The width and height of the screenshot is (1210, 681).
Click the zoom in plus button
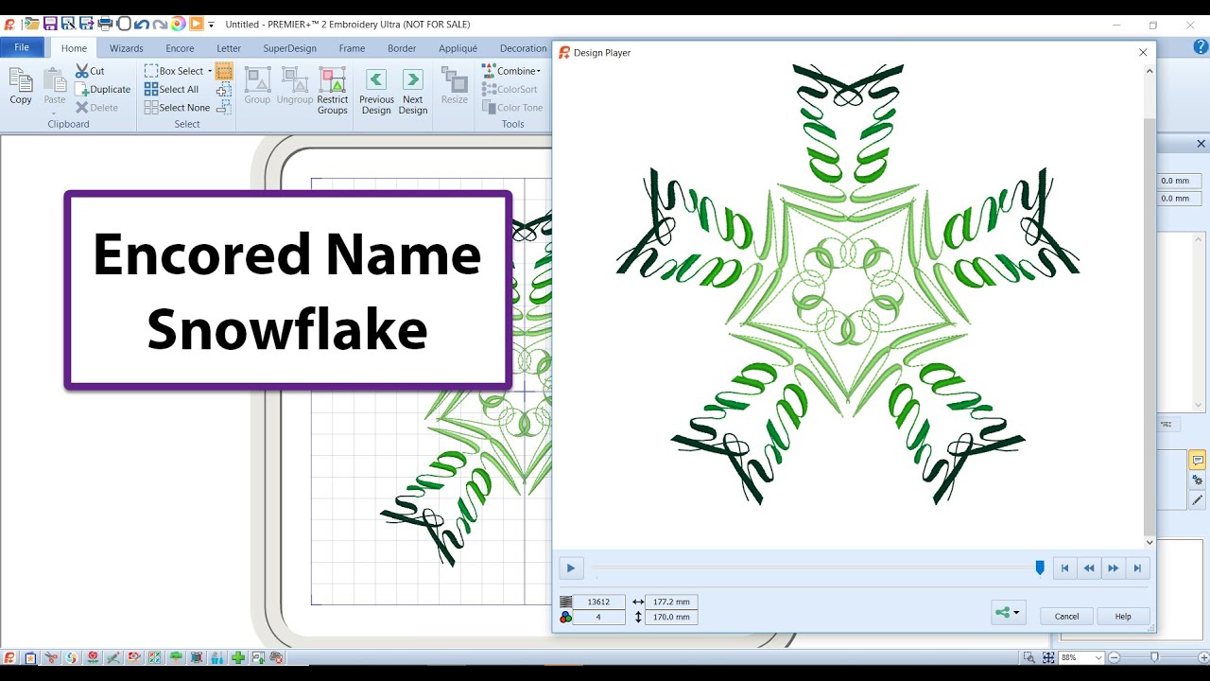click(x=1203, y=656)
